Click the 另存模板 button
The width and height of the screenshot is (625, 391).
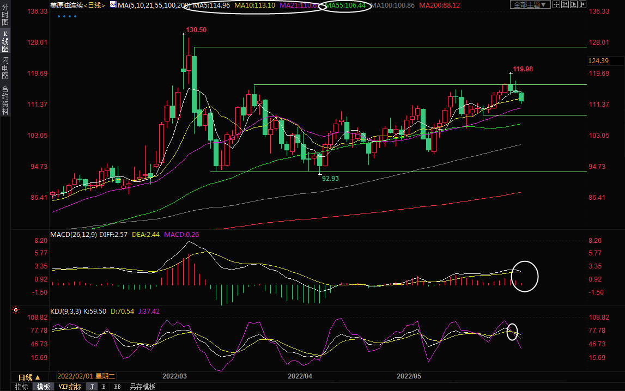[x=142, y=387]
